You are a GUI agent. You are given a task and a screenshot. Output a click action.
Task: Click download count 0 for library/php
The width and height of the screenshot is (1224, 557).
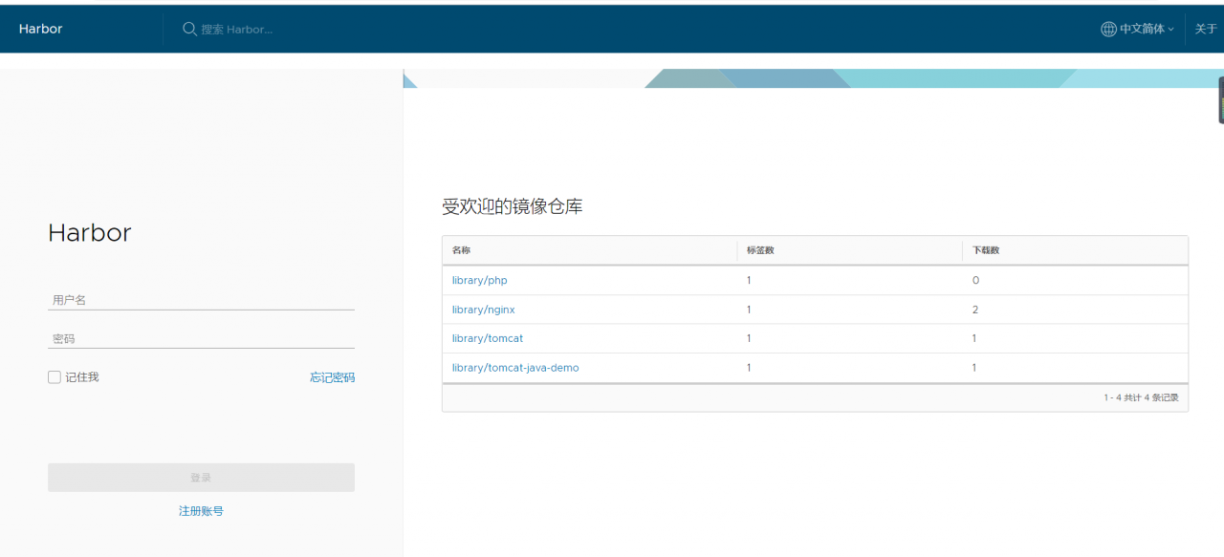pos(975,280)
